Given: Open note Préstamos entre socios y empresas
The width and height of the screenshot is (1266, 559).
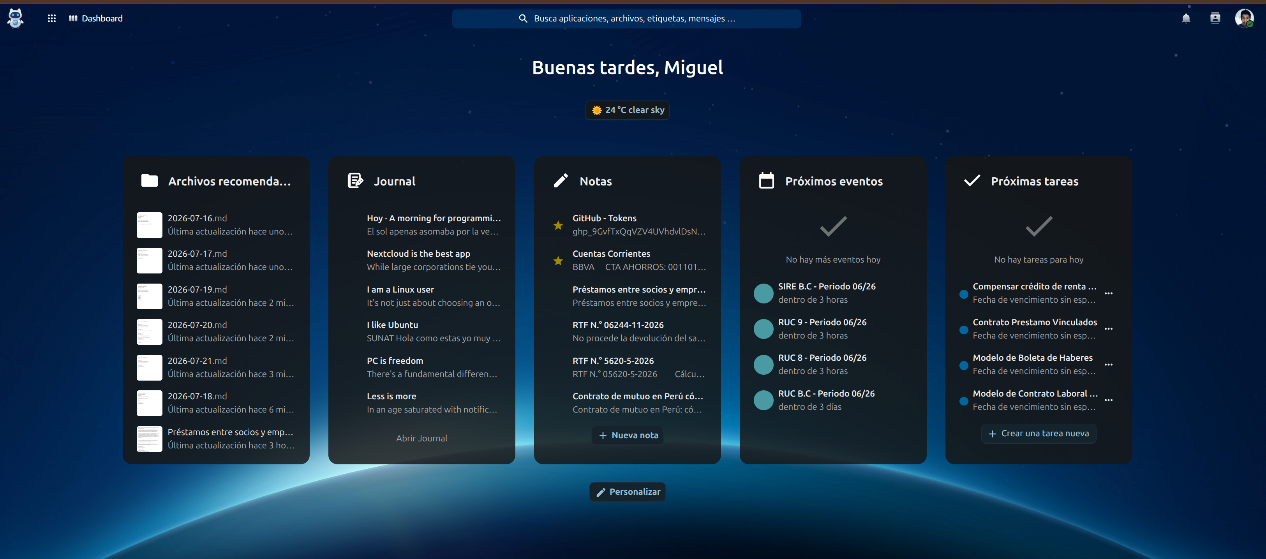Looking at the screenshot, I should (x=628, y=296).
